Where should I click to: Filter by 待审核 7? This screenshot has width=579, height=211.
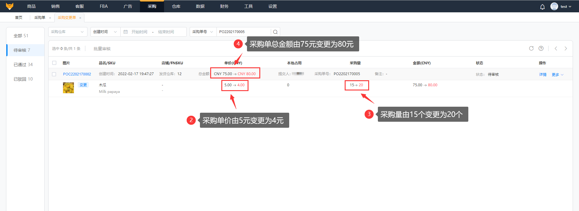point(25,50)
